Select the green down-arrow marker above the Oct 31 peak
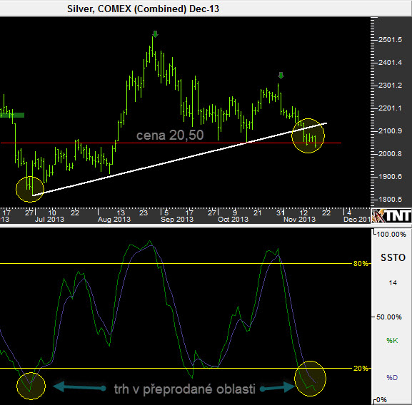The height and width of the screenshot is (405, 412). pyautogui.click(x=281, y=76)
